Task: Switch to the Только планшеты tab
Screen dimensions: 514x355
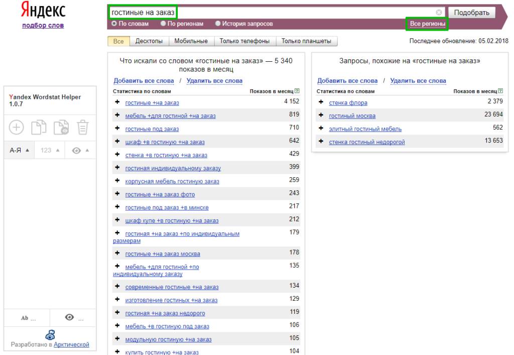Action: pos(306,41)
